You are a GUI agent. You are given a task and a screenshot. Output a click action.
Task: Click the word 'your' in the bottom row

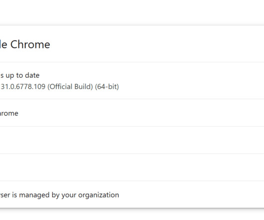69,195
